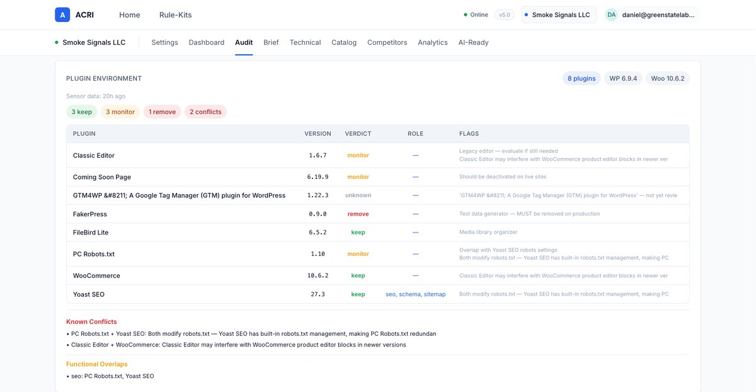Click the 8 plugins badge
Viewport: 756px width, 392px height.
pyautogui.click(x=581, y=79)
